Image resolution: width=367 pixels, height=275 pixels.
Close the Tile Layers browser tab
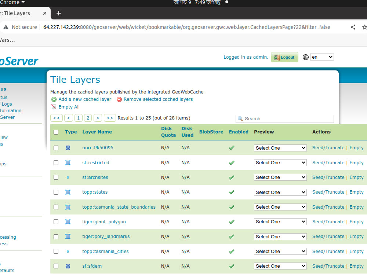coord(45,13)
